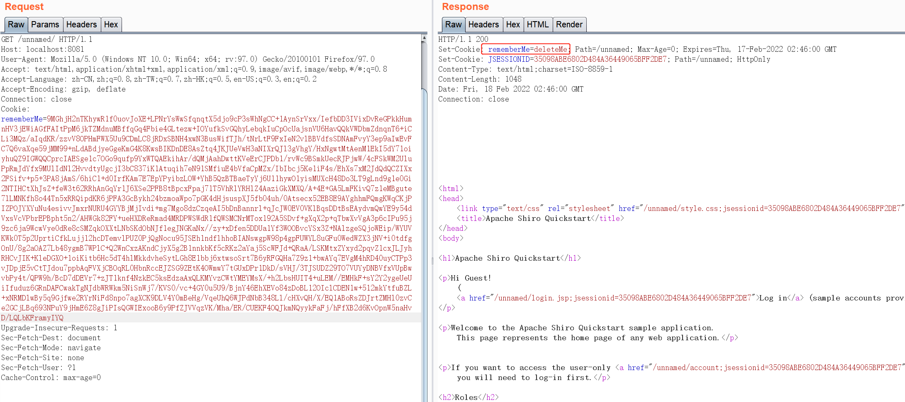Click the last cookie line 'D/LQLbKFramyIYQ'
The height and width of the screenshot is (402, 905).
pyautogui.click(x=32, y=318)
